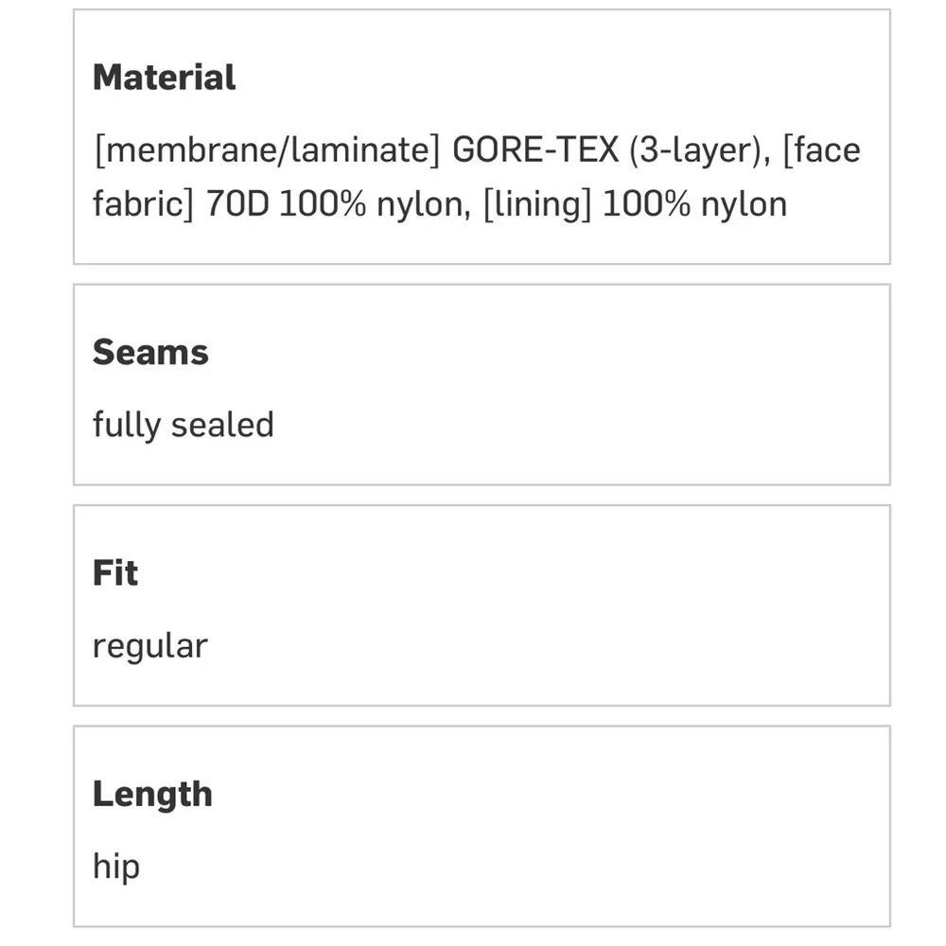This screenshot has width=946, height=946.
Task: Click the Fit heading
Action: pyautogui.click(x=115, y=572)
